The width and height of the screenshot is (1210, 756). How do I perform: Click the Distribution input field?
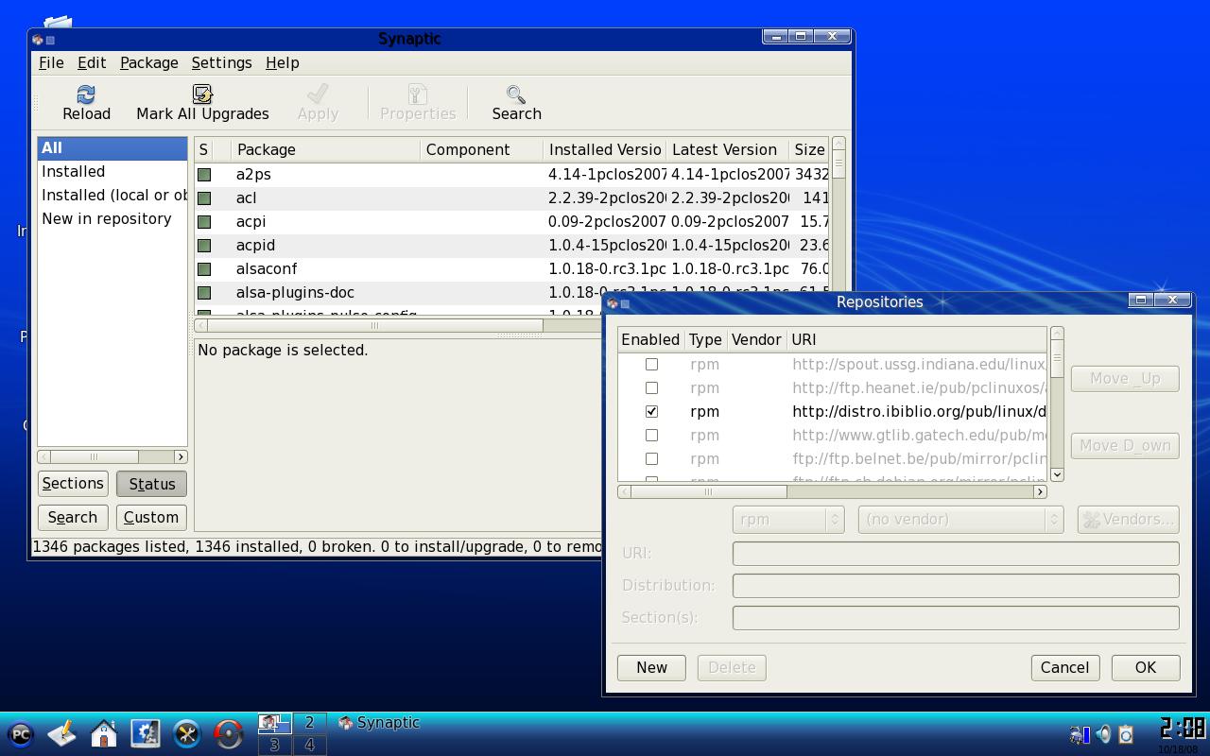[956, 585]
